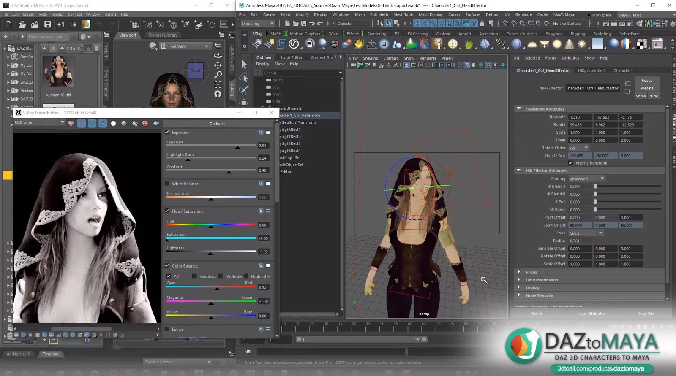Image resolution: width=676 pixels, height=376 pixels.
Task: Click the Load Attributes button
Action: coord(591,314)
